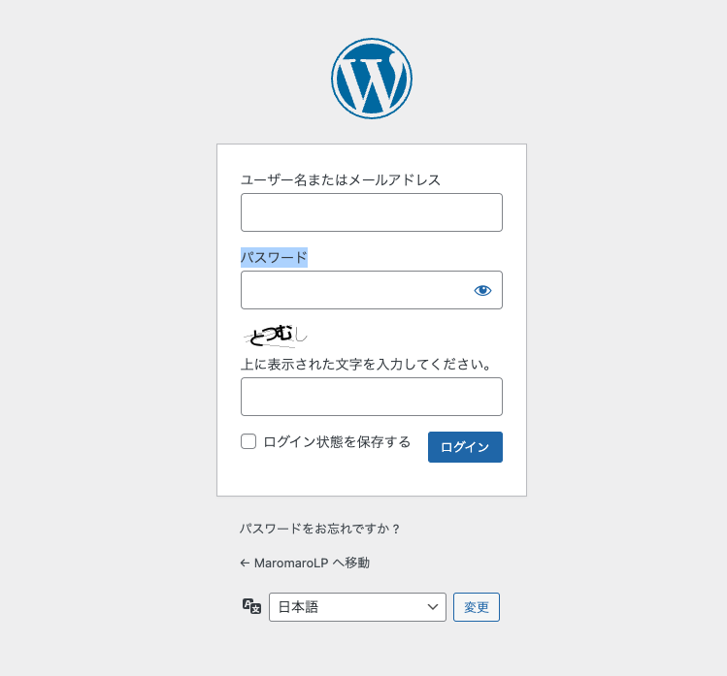727x676 pixels.
Task: Focus the ユーザー名またはメールアドレス input field
Action: pos(371,212)
